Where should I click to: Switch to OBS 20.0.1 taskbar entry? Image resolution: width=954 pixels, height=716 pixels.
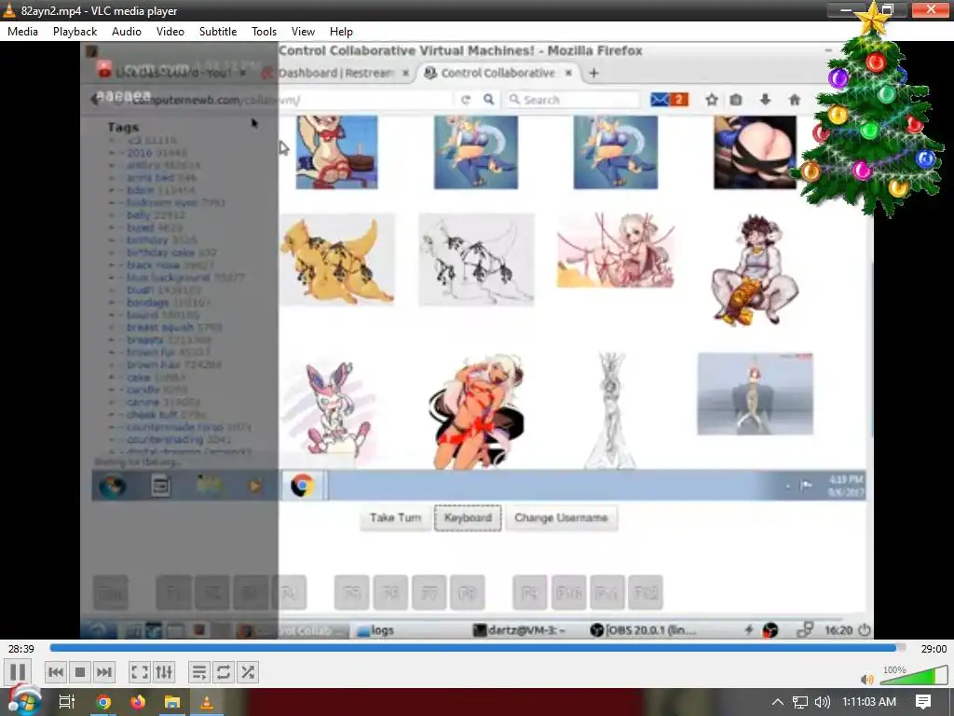[x=643, y=631]
